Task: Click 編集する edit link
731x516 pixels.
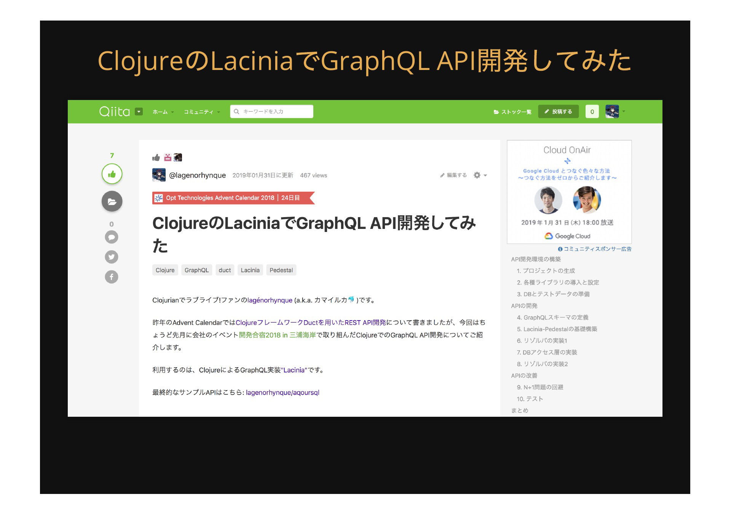Action: 453,175
